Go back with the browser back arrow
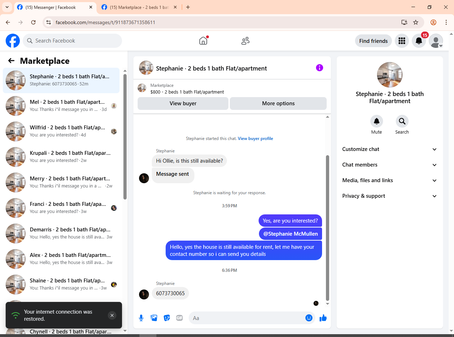The width and height of the screenshot is (454, 337). point(8,22)
